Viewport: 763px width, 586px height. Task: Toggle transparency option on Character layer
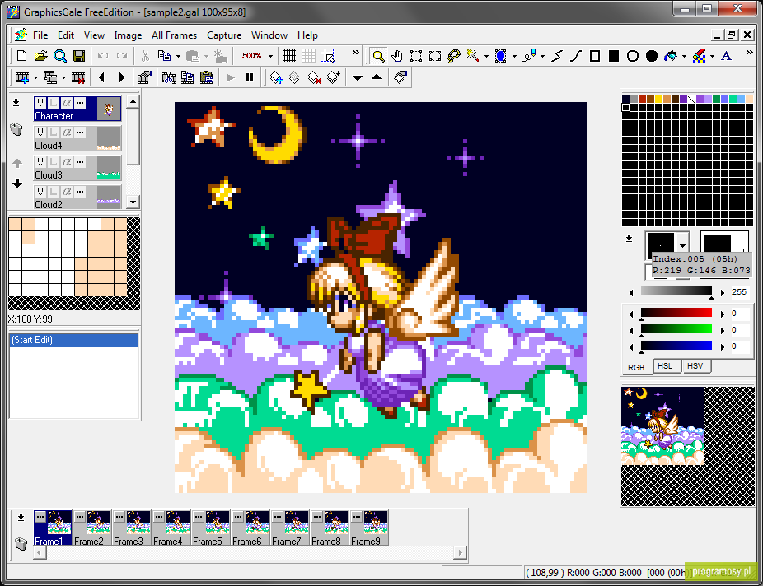(67, 103)
